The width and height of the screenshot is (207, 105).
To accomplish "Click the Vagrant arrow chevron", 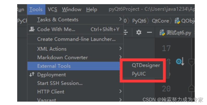I will pos(120,100).
